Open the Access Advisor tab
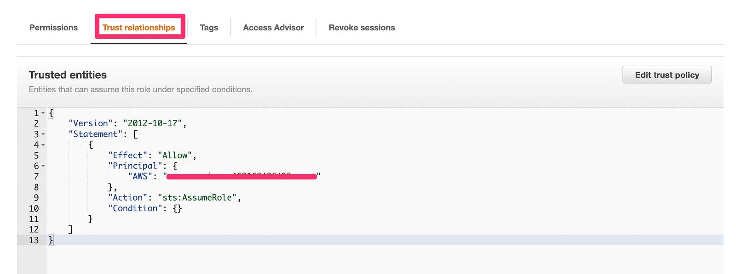The width and height of the screenshot is (736, 274). click(273, 28)
